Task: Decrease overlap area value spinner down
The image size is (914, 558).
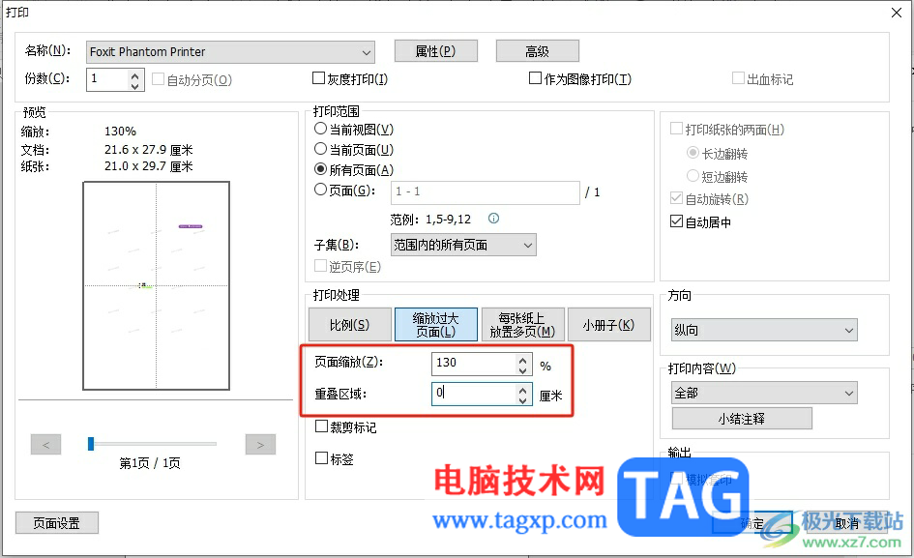Action: pos(523,400)
